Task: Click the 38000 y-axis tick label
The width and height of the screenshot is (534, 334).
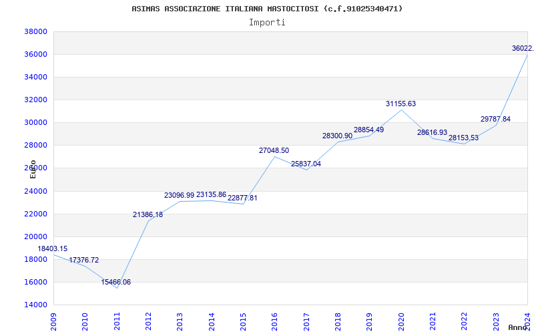Action: (35, 31)
